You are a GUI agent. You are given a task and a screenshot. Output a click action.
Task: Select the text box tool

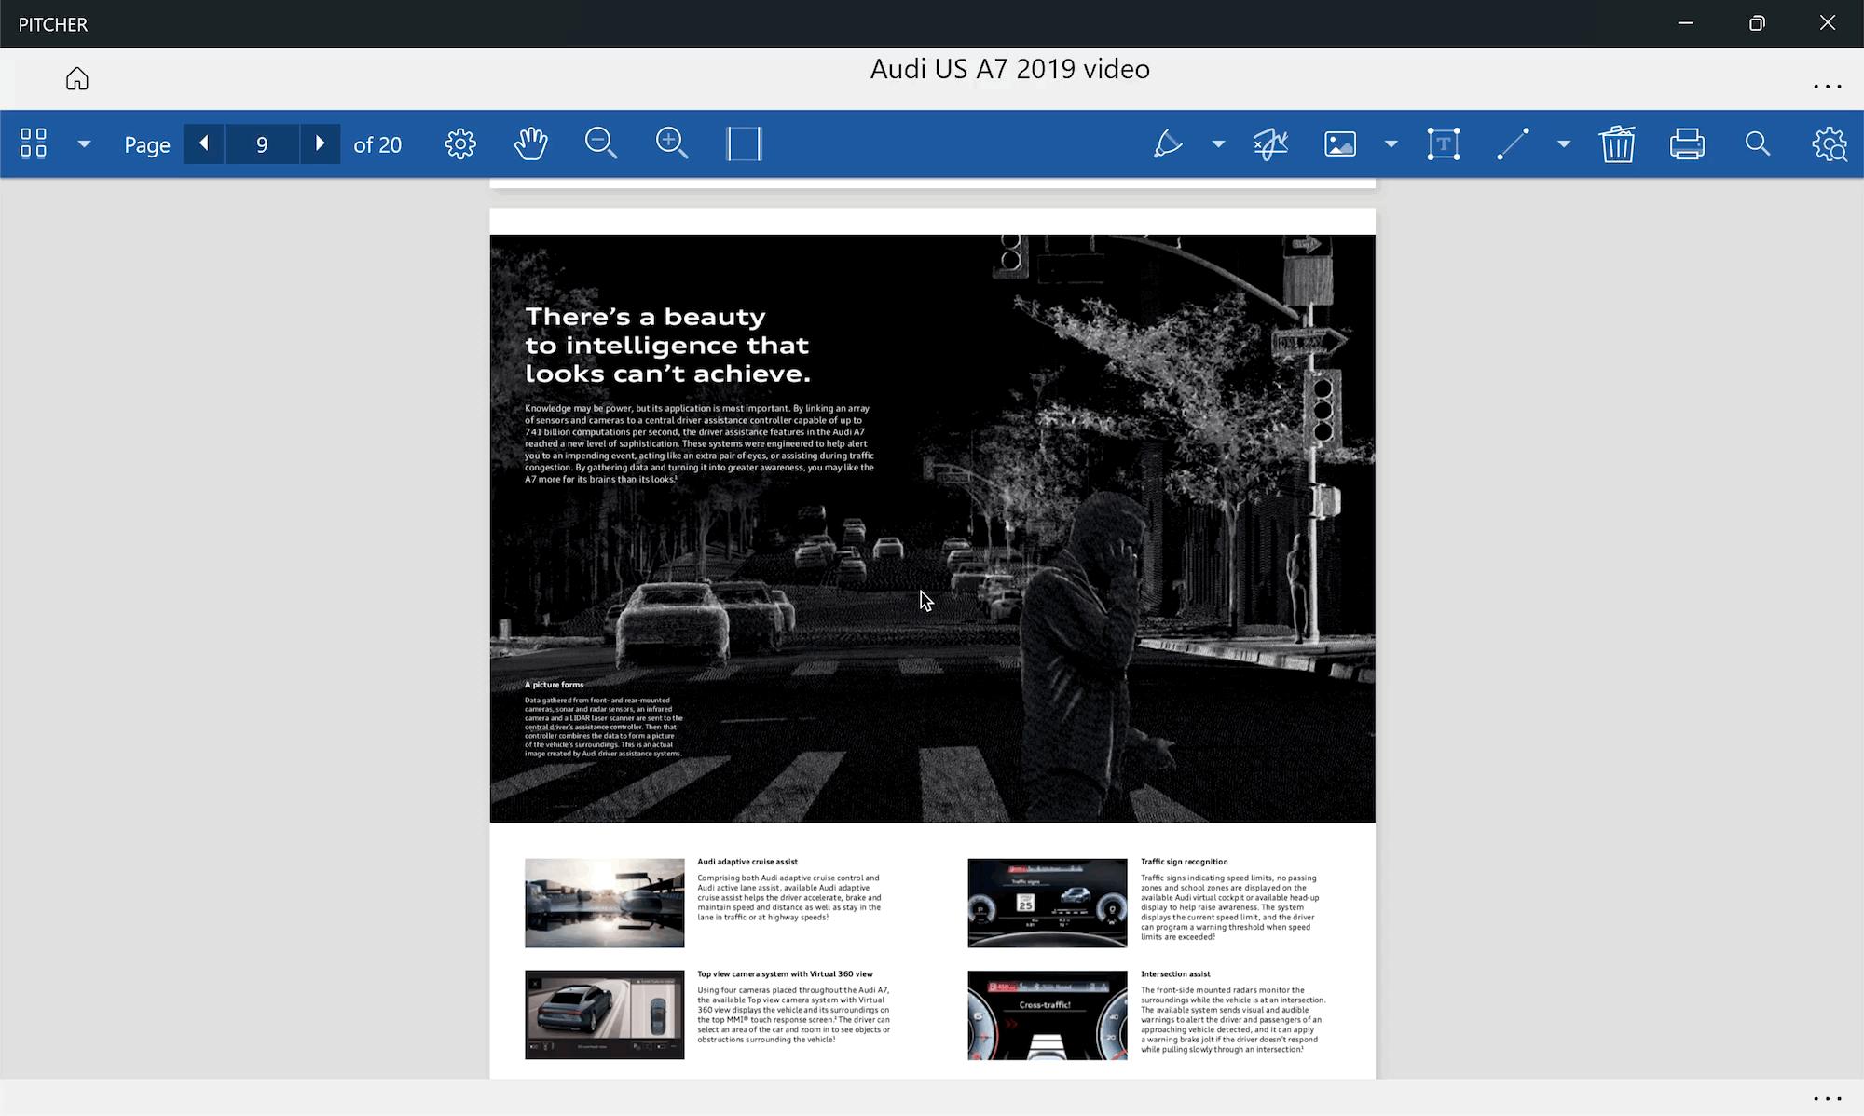[1444, 143]
